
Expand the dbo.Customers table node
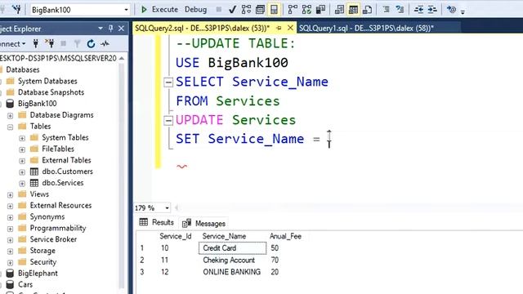pyautogui.click(x=22, y=172)
